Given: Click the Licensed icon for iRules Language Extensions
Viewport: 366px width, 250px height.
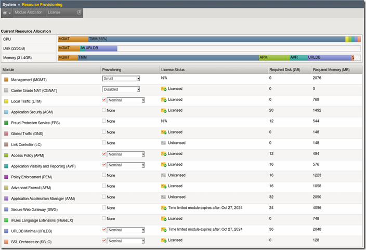Looking at the screenshot, I should (x=164, y=219).
